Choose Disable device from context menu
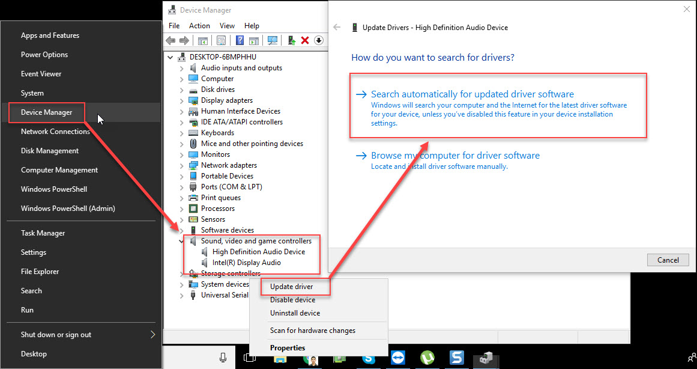Viewport: 697px width, 369px height. [x=292, y=300]
